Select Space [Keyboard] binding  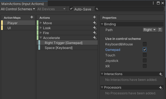[x=67, y=48]
